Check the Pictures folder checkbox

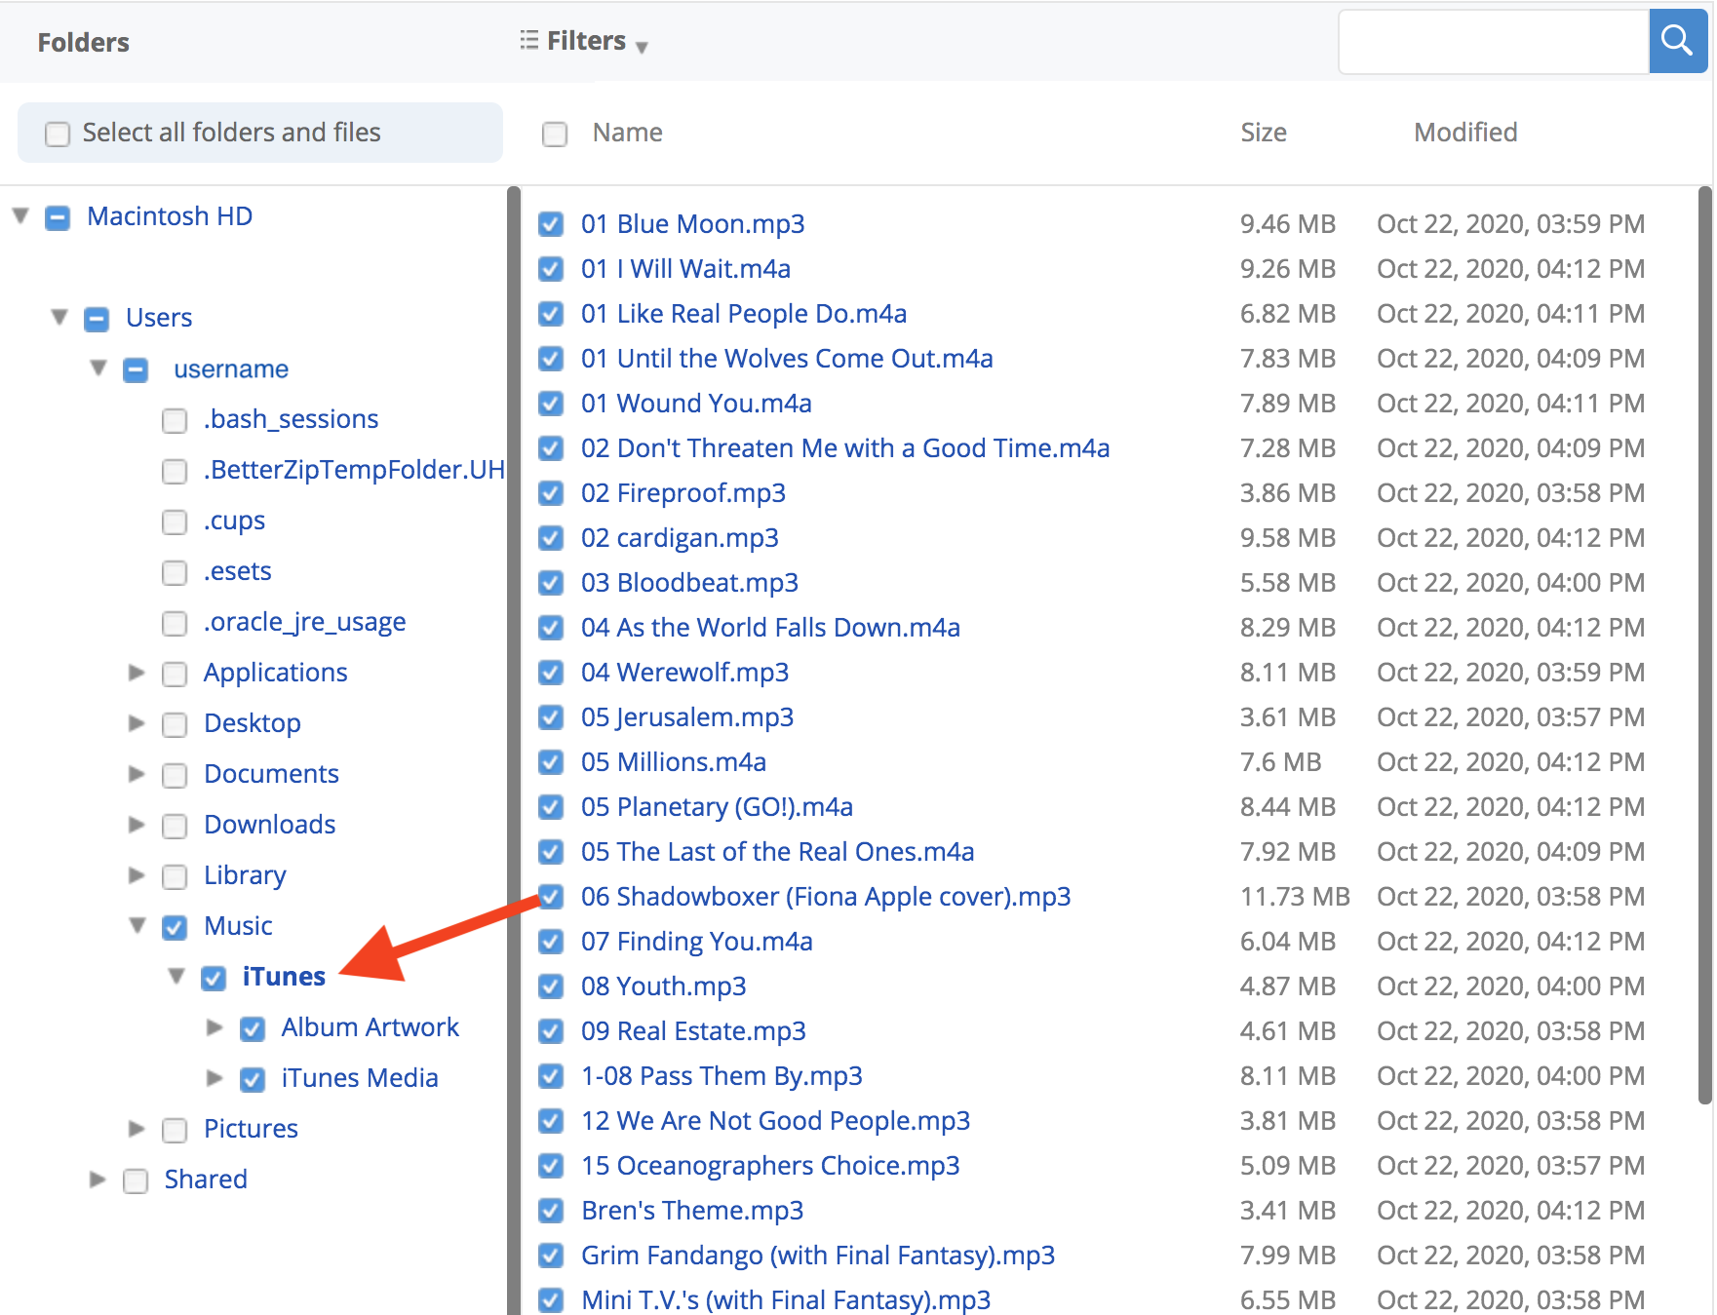pos(175,1130)
